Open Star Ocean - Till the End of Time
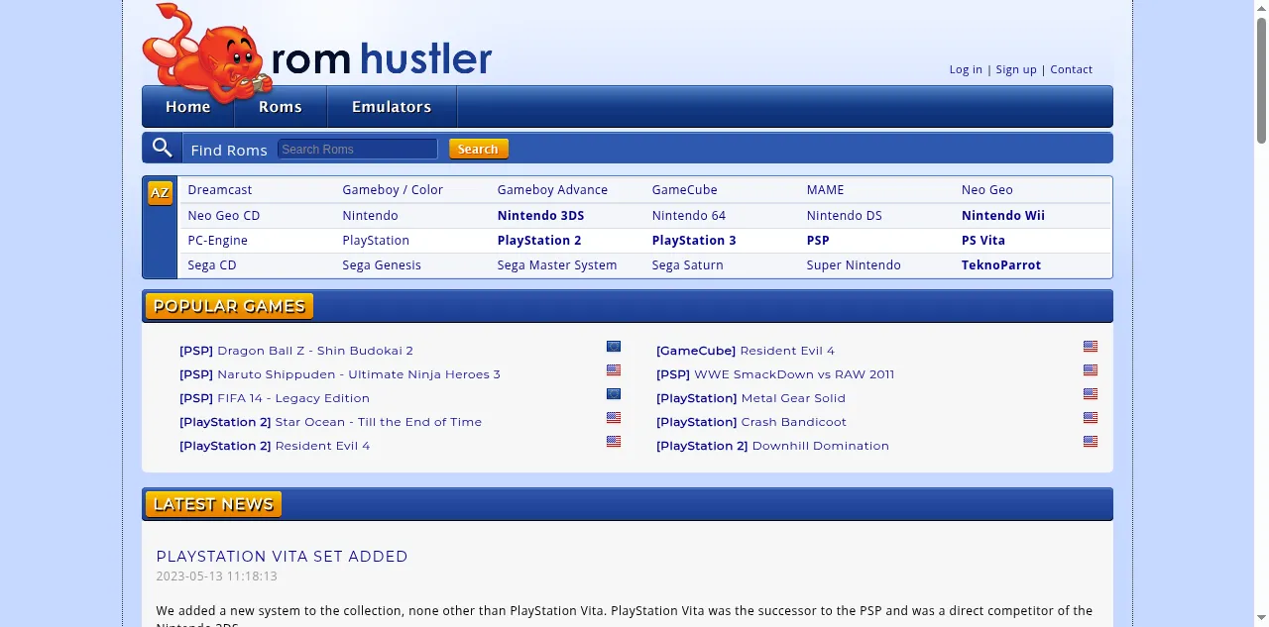The height and width of the screenshot is (627, 1269). click(330, 422)
